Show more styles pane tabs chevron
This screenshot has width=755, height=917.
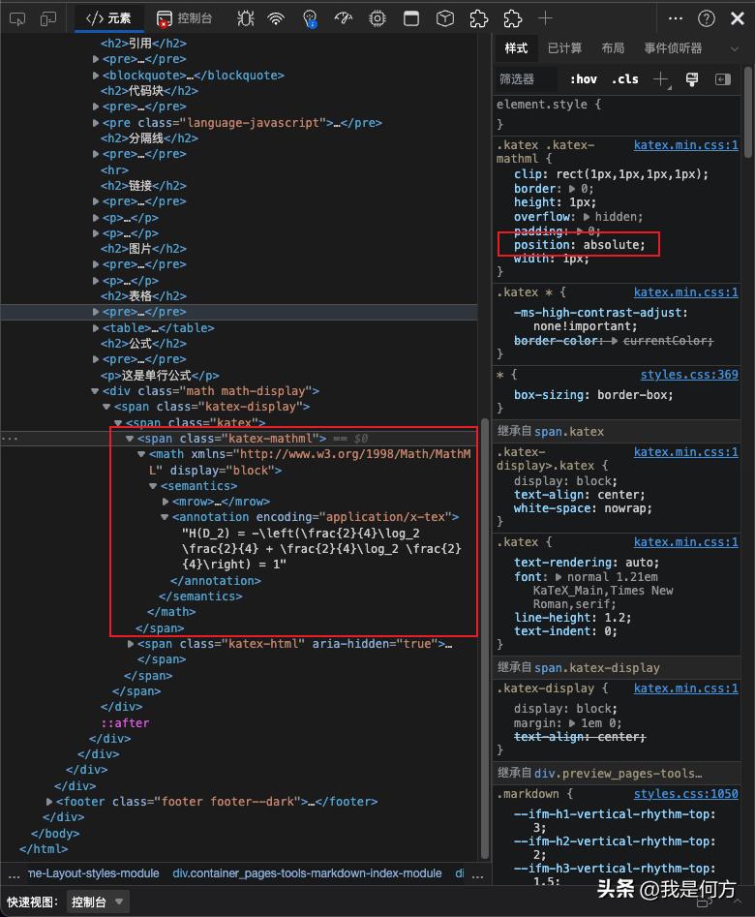point(735,48)
